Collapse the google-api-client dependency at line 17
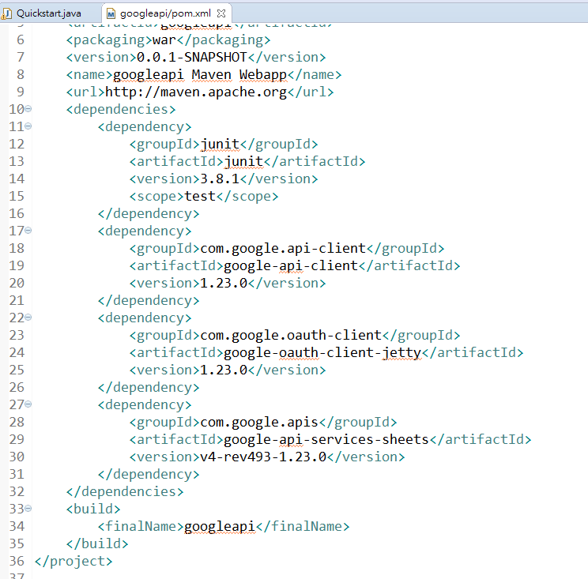Screen dimensions: 588x579 (28, 231)
